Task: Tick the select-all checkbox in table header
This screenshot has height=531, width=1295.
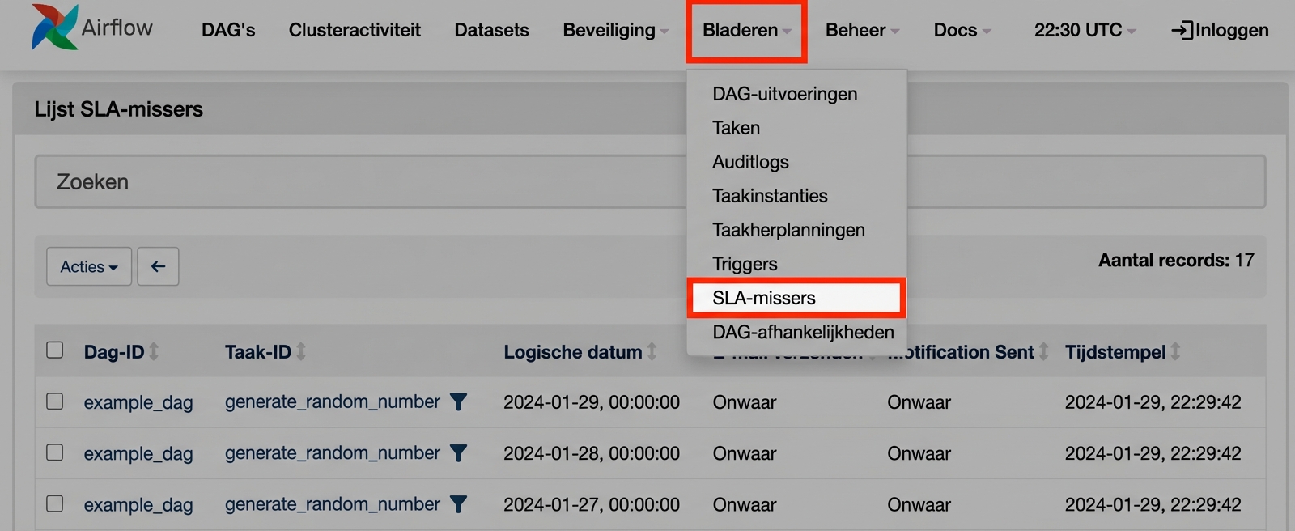Action: tap(55, 350)
